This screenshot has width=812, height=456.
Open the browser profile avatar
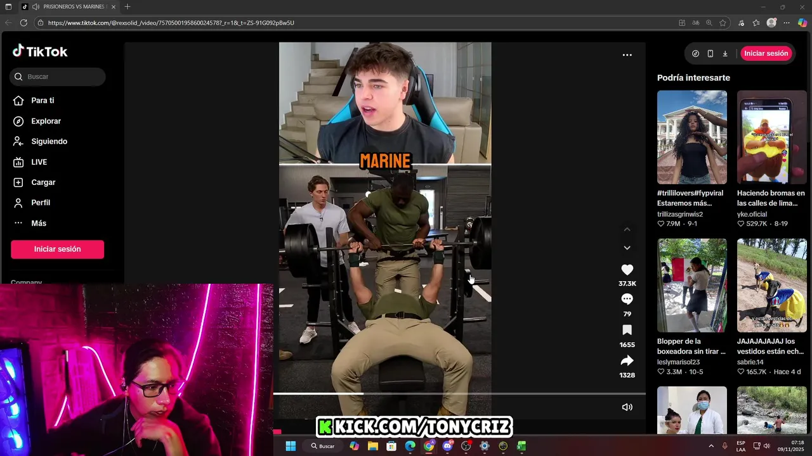pos(771,23)
